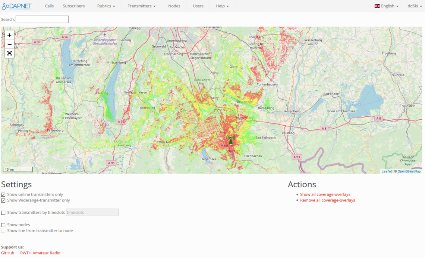Viewport: 425px width, 258px height.
Task: Open the dd5ki user dropdown
Action: click(x=415, y=6)
